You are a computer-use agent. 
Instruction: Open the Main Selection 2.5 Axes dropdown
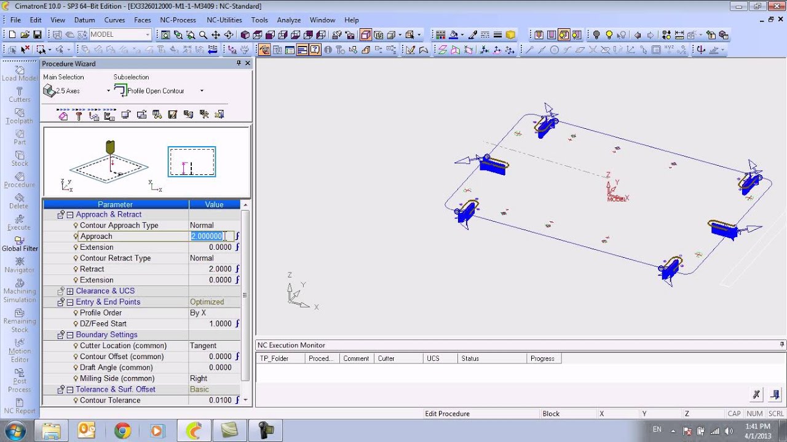pos(108,91)
